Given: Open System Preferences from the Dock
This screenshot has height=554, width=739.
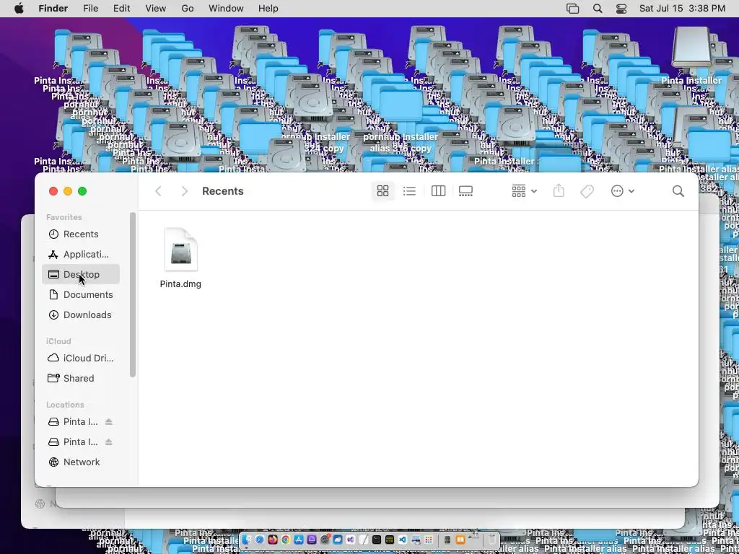Looking at the screenshot, I should click(325, 540).
